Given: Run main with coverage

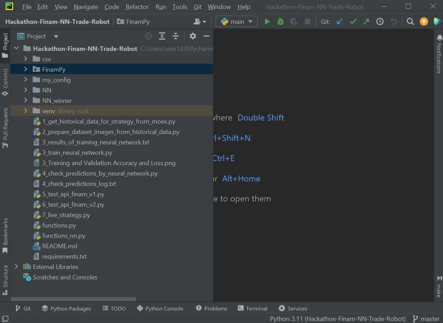Looking at the screenshot, I should pos(294,21).
